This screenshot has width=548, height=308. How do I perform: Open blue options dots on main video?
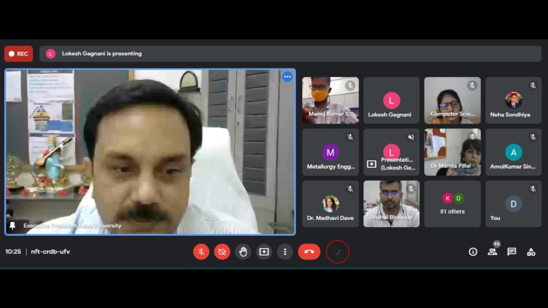click(287, 77)
